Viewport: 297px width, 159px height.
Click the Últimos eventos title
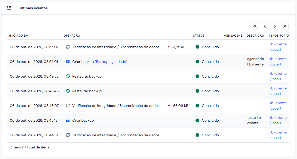pyautogui.click(x=34, y=8)
